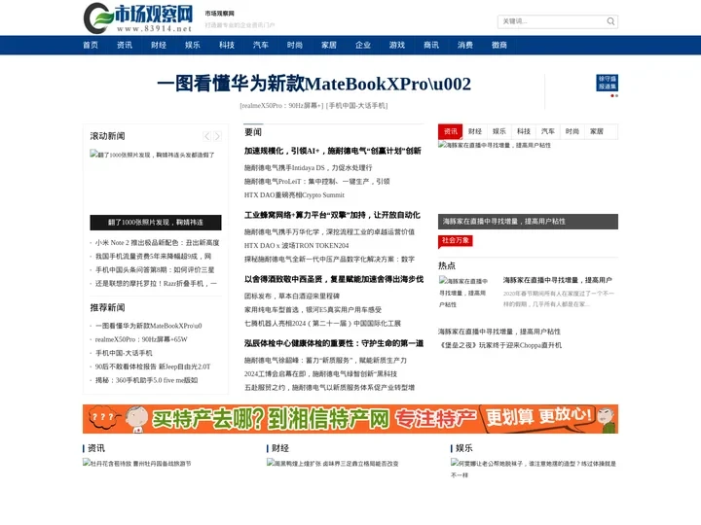Screen dimensions: 701x525
Task: Open image link 牡丹花含苞待放 曹州牡丹园
Action: (x=137, y=464)
